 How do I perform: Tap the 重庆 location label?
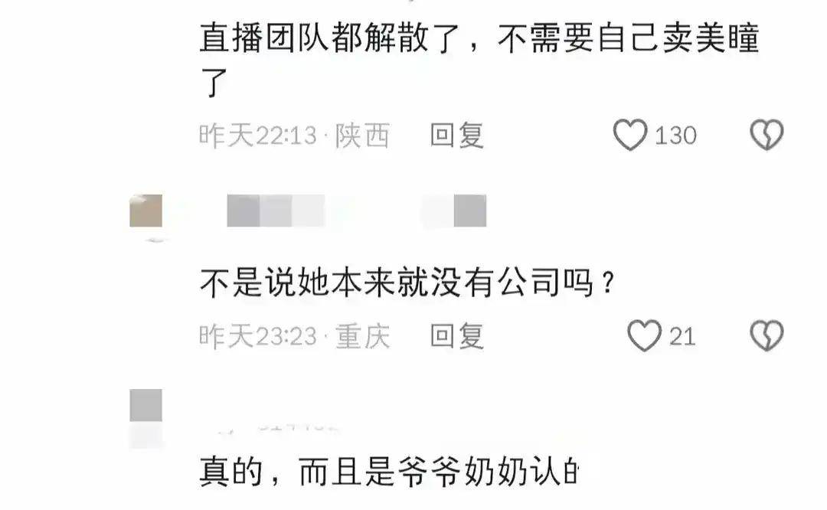362,336
